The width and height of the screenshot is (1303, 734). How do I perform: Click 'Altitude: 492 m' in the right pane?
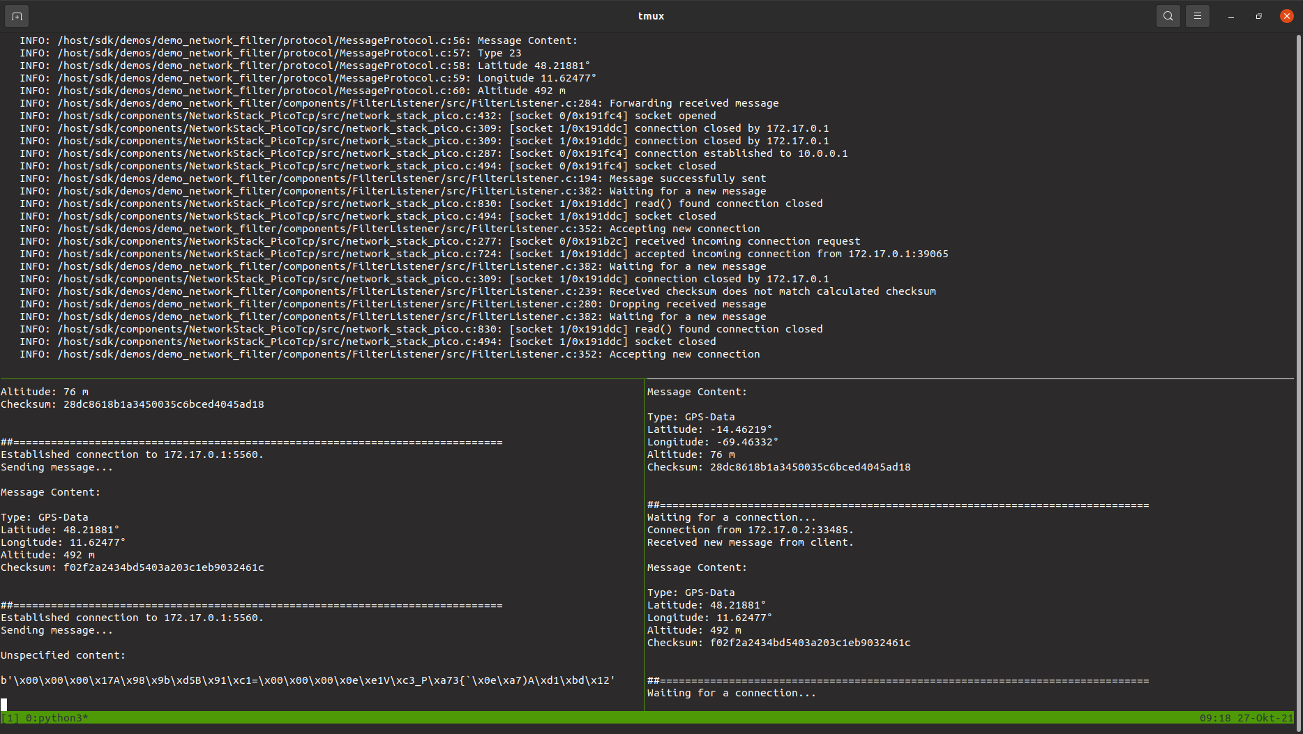pyautogui.click(x=694, y=630)
